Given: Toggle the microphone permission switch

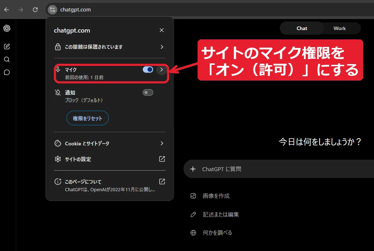Looking at the screenshot, I should point(148,69).
